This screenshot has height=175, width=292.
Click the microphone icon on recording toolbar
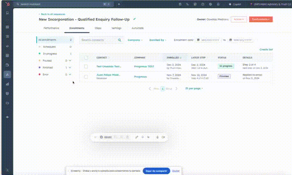(x=158, y=137)
